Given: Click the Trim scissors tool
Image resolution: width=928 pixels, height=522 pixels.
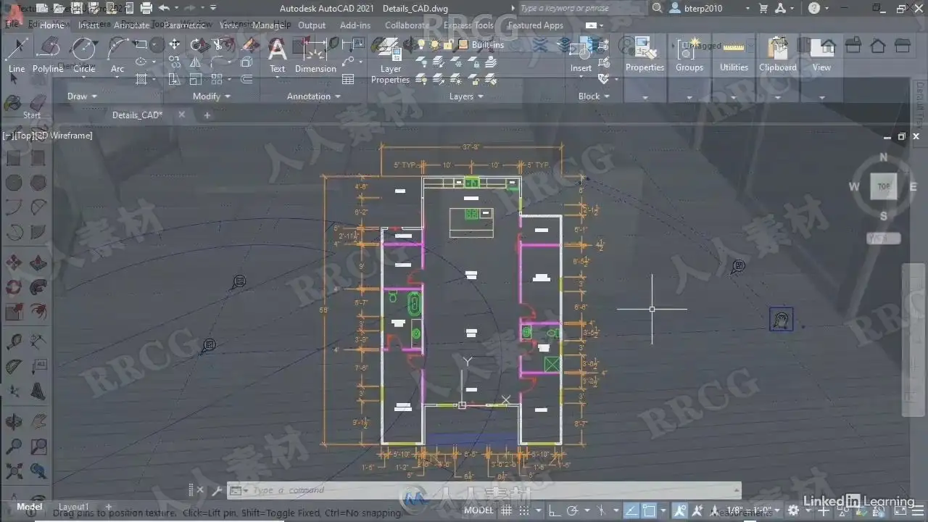Looking at the screenshot, I should [x=217, y=45].
